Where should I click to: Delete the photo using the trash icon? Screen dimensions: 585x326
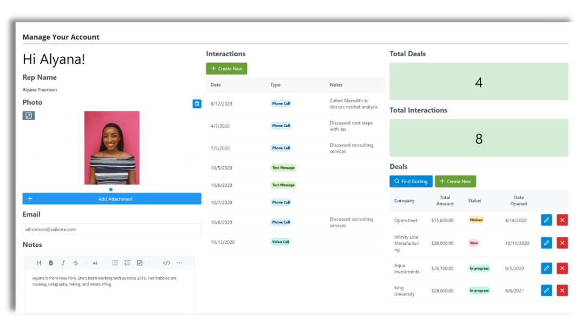197,103
